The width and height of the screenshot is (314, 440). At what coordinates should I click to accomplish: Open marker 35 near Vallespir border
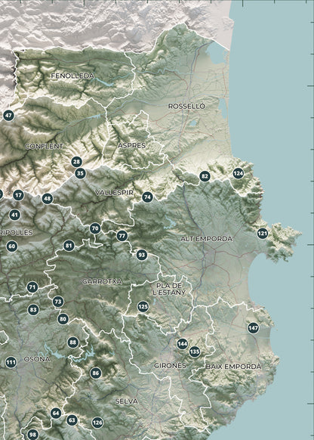pos(80,173)
